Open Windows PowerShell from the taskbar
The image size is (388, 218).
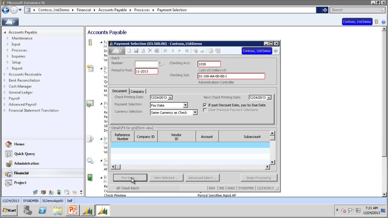point(42,210)
